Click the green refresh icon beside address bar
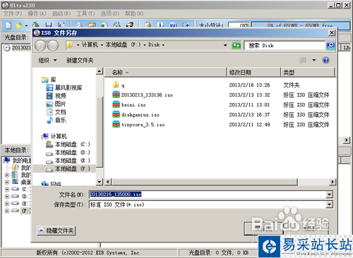 click(237, 45)
